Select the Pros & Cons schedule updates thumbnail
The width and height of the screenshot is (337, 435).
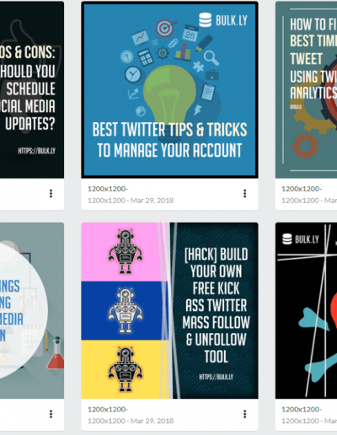32,90
